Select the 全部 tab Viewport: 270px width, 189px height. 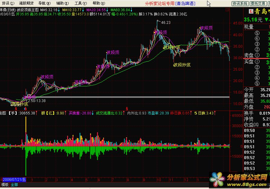pyautogui.click(x=14, y=185)
